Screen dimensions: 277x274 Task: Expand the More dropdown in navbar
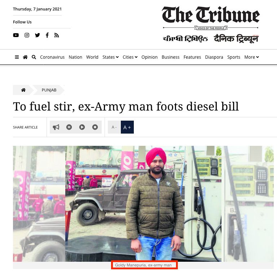(x=251, y=57)
